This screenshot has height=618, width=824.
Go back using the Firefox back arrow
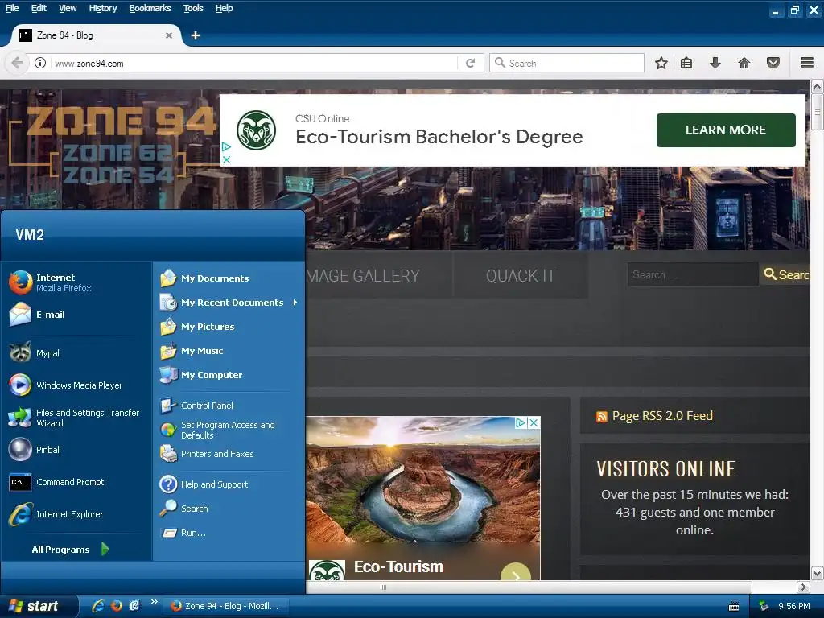17,63
